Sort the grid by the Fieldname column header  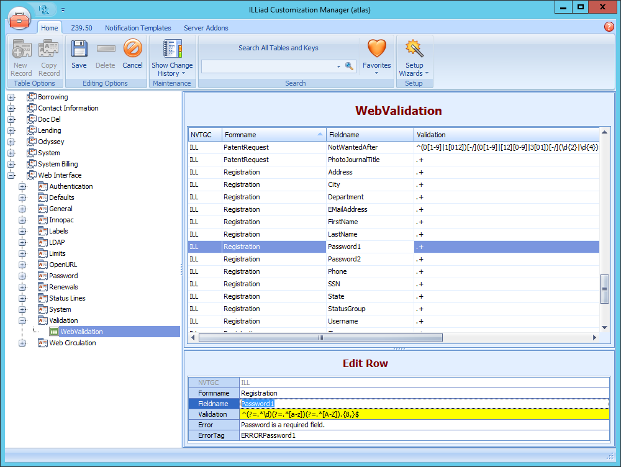click(x=369, y=134)
